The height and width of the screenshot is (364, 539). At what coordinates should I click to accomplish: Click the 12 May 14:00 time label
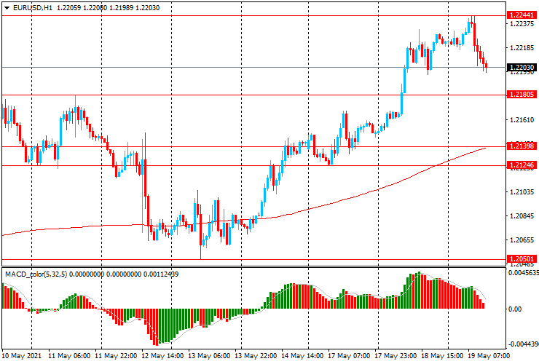tap(162, 355)
